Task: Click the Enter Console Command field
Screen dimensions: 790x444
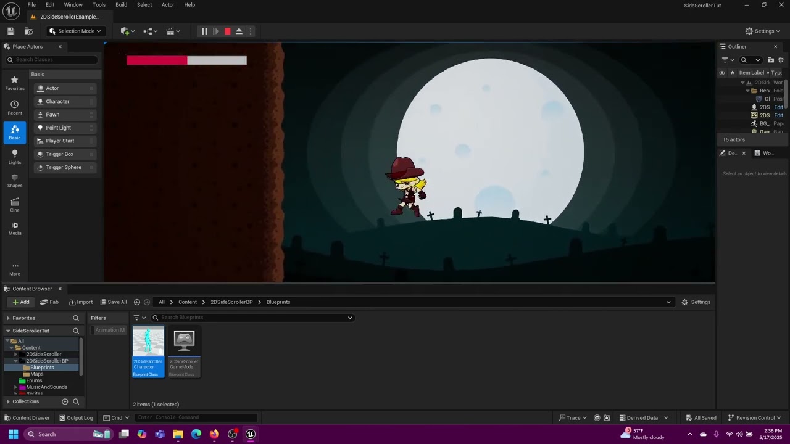Action: pyautogui.click(x=196, y=417)
